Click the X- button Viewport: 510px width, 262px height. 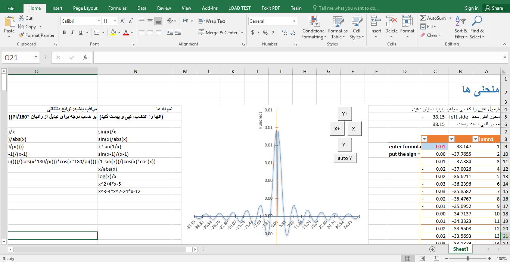pos(354,129)
